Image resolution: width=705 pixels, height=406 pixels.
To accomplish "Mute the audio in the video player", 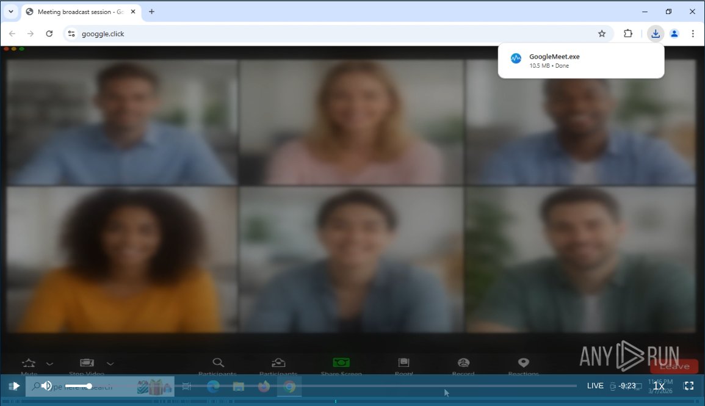I will [48, 386].
